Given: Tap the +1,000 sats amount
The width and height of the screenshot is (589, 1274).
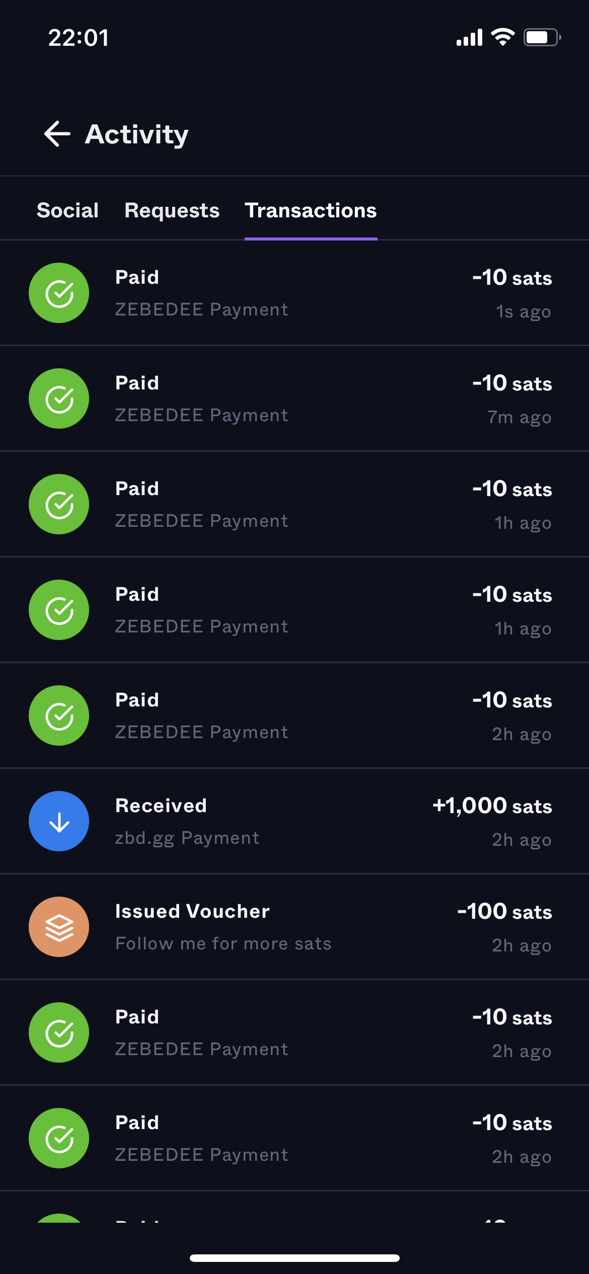Looking at the screenshot, I should coord(492,806).
